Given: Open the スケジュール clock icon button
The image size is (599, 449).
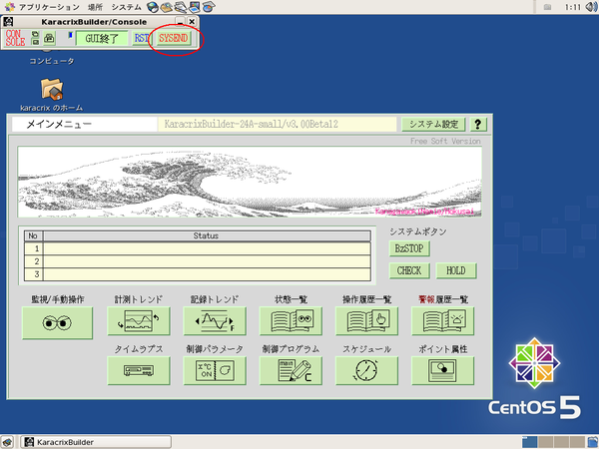Looking at the screenshot, I should click(x=366, y=370).
